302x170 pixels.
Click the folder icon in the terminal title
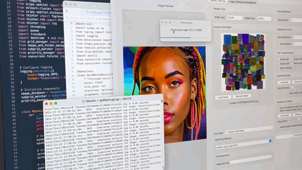[83, 101]
